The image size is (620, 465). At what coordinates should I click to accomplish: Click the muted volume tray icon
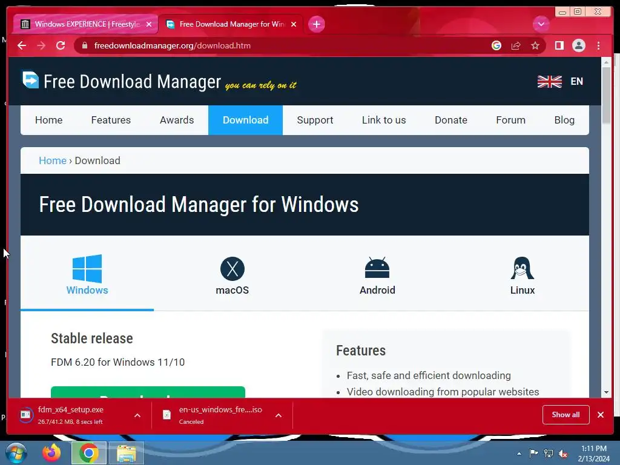click(563, 453)
